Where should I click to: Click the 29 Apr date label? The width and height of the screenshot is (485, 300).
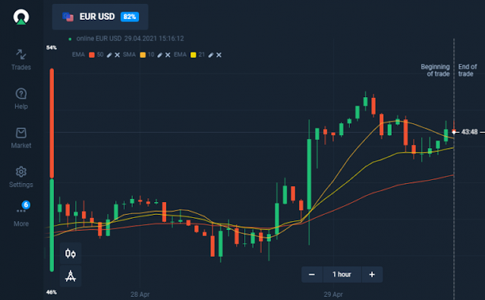coord(333,295)
